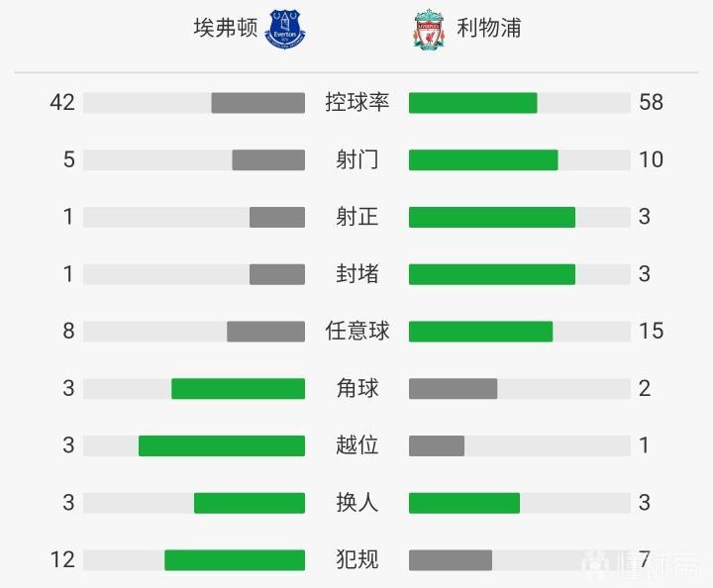The width and height of the screenshot is (713, 588).
Task: Click Everton's gray 任意球 bar
Action: pyautogui.click(x=265, y=332)
